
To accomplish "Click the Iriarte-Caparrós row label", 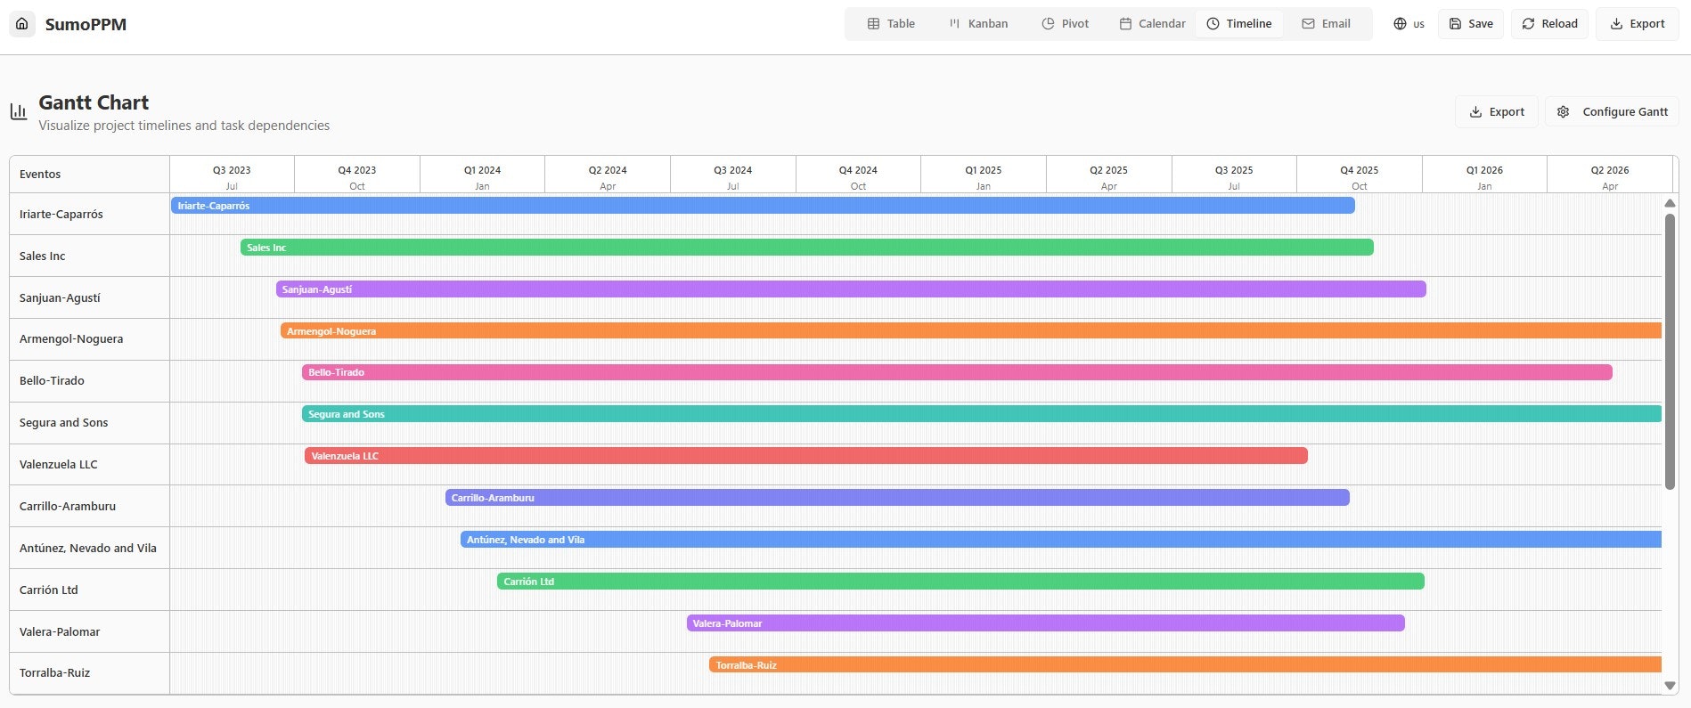I will (x=61, y=215).
